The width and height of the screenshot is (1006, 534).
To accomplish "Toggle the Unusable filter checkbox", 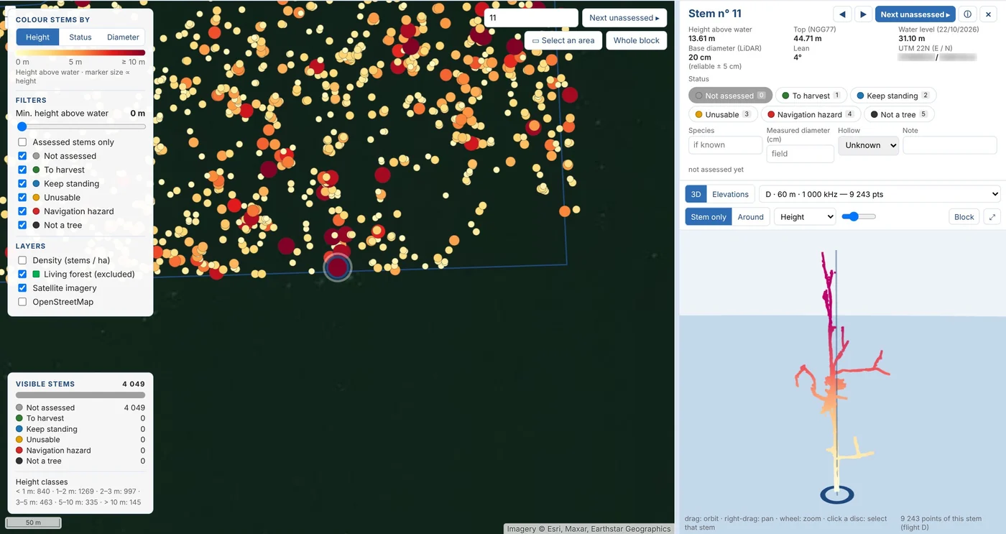I will pyautogui.click(x=22, y=198).
